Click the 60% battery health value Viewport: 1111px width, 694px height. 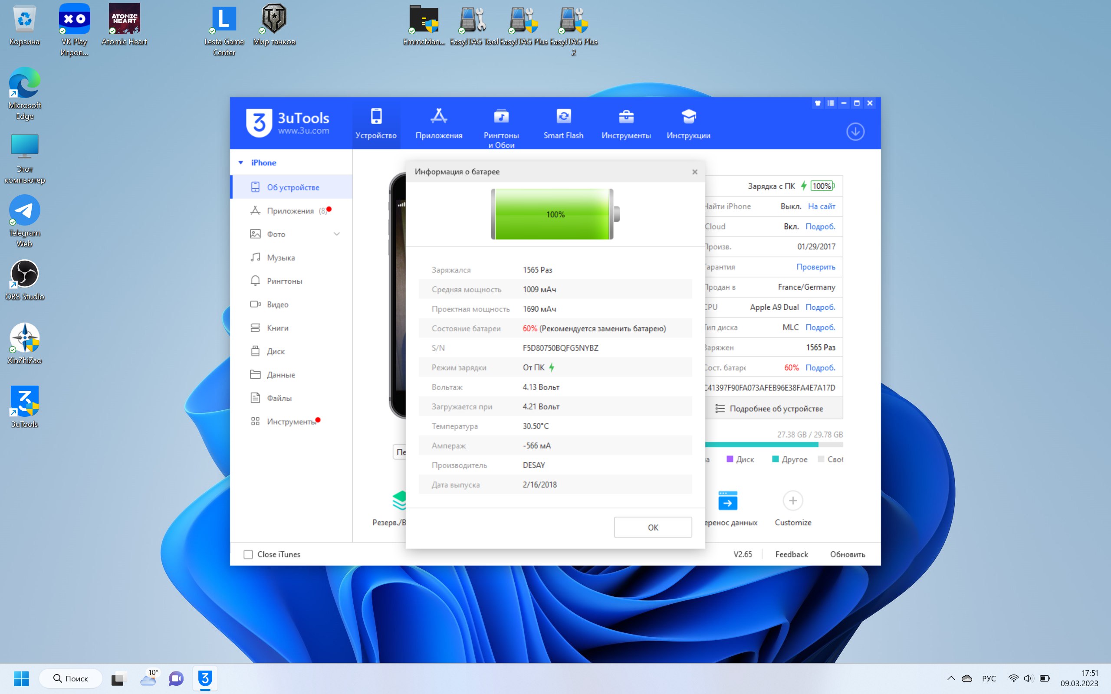529,329
